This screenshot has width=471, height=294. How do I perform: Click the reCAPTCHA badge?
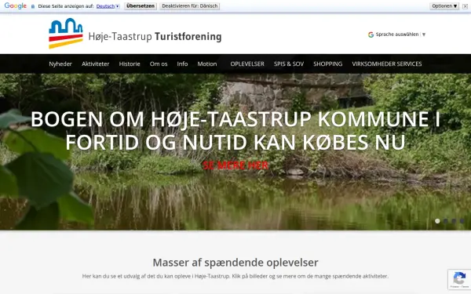click(x=459, y=279)
